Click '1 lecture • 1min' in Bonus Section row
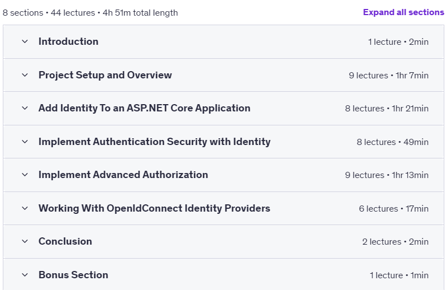Screen dimensions: 446x290 399,275
